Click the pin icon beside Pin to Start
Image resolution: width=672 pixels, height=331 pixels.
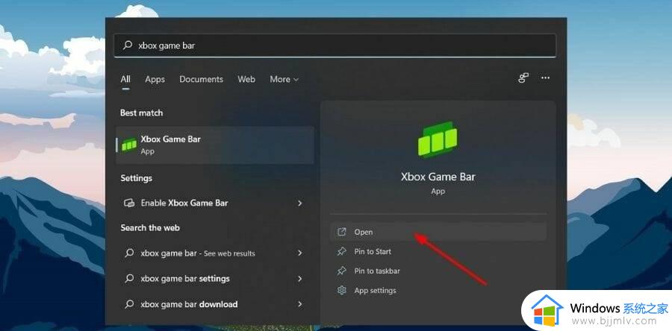pyautogui.click(x=341, y=251)
